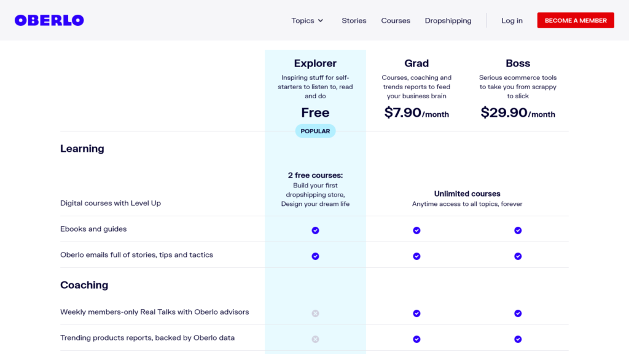Screen dimensions: 629x354
Task: Click Boss checkmark for Ebooks and guides
Action: pos(518,230)
